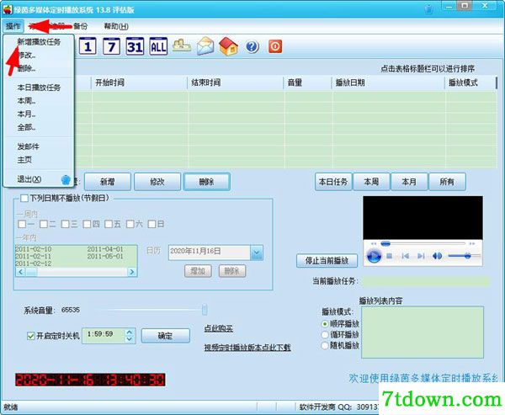505x415 pixels.
Task: Open the 2020年11月16日 calendar dropdown arrow
Action: [x=257, y=253]
